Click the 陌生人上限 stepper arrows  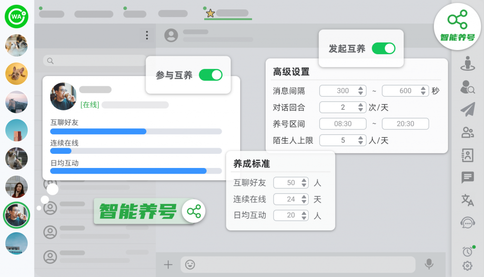pos(361,140)
